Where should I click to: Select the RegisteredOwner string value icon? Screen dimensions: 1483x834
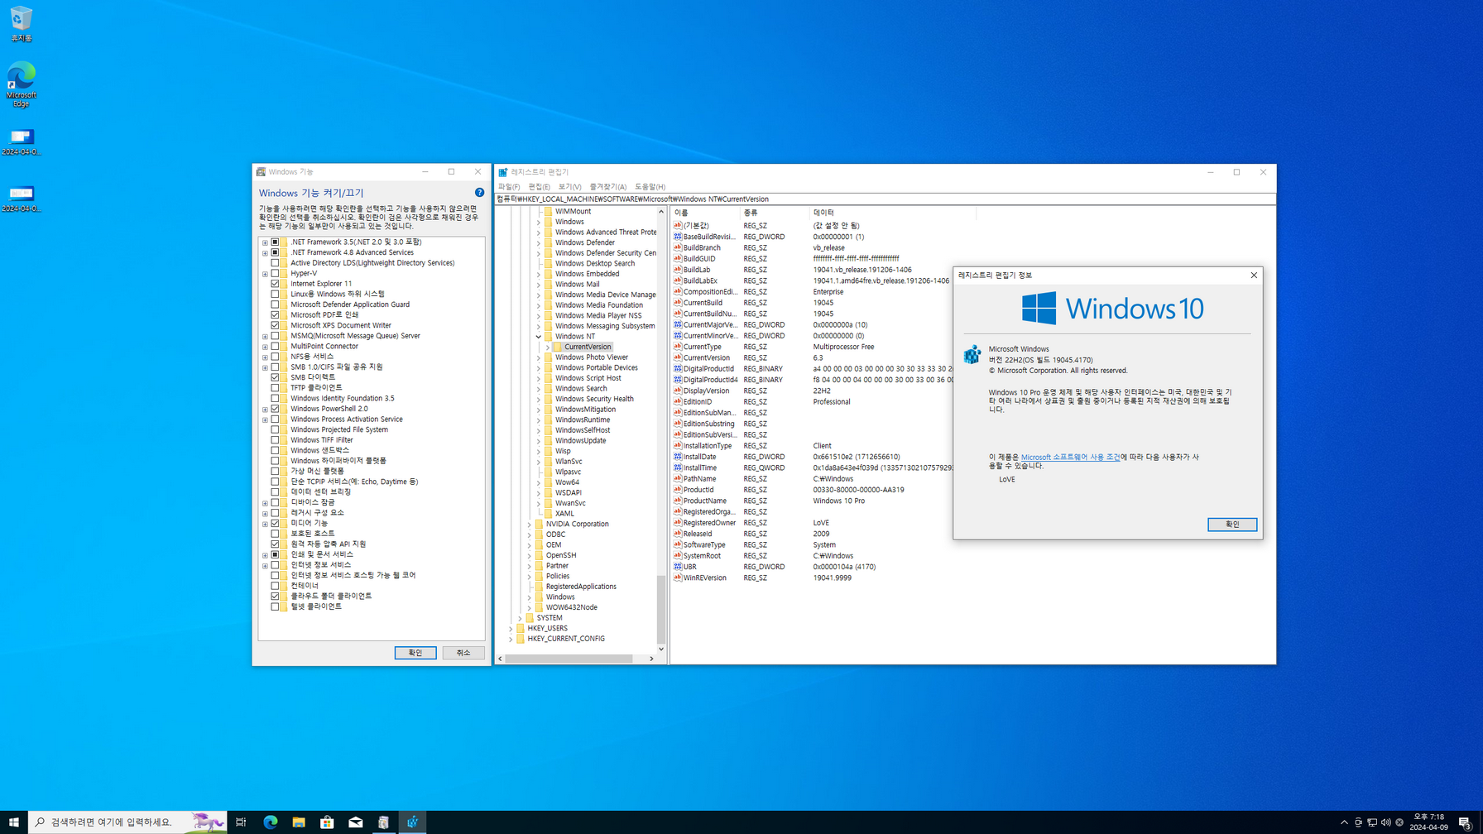[678, 523]
